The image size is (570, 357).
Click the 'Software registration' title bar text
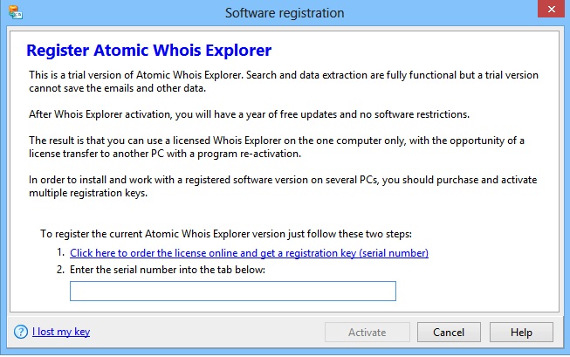point(285,13)
